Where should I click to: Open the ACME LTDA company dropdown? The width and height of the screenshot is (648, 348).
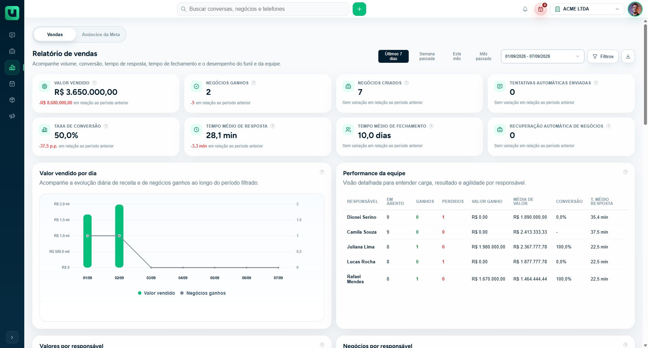tap(587, 9)
